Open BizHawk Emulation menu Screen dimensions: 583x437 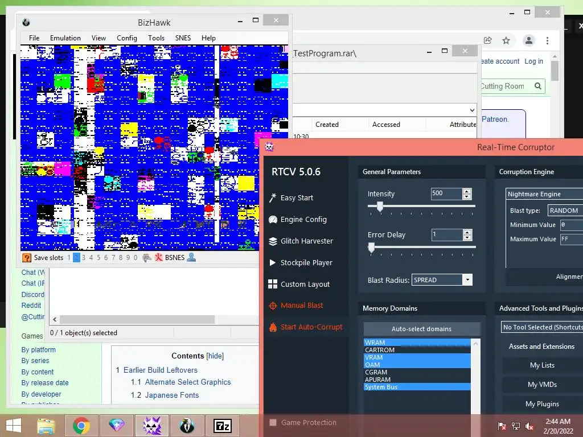[65, 38]
